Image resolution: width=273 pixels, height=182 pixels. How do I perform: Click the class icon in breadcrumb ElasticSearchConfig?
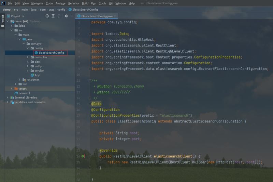point(70,10)
